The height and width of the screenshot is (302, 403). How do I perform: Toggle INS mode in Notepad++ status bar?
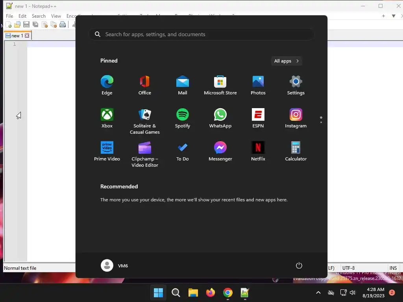click(x=393, y=268)
